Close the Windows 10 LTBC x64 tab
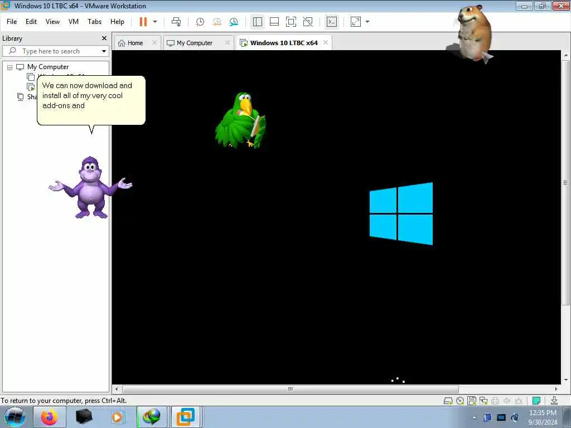 coord(326,42)
